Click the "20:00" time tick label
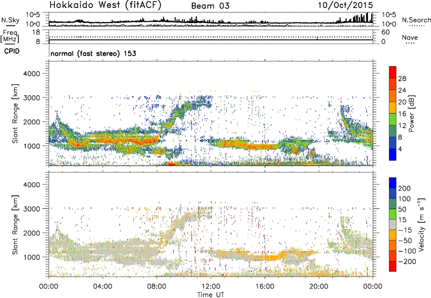This screenshot has height=298, width=431. click(319, 287)
